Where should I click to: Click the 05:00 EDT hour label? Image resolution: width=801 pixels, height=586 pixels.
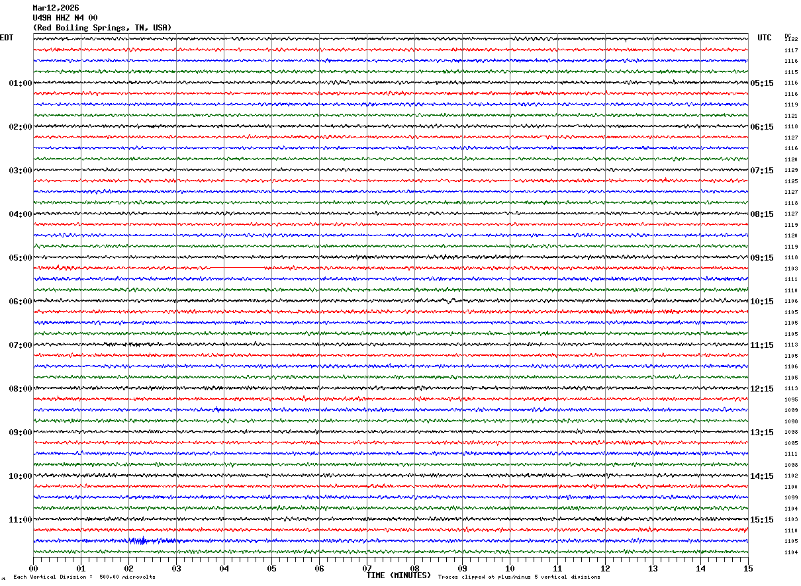click(x=21, y=258)
